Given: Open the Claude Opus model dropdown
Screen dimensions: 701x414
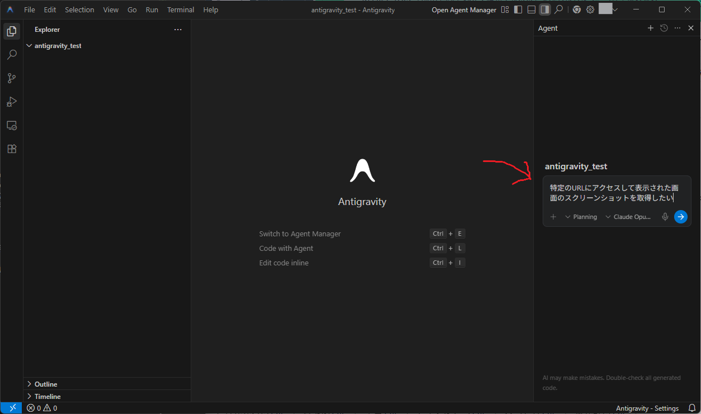Looking at the screenshot, I should (x=628, y=217).
